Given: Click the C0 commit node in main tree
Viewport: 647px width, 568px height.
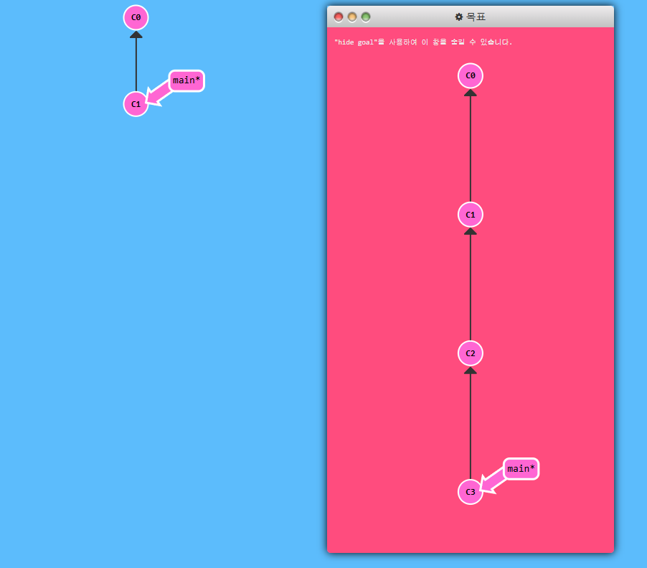Looking at the screenshot, I should (x=136, y=17).
